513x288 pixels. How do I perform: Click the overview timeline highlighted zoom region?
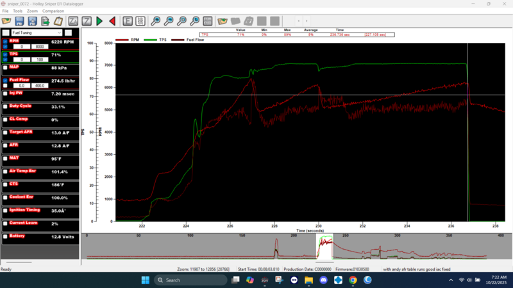pyautogui.click(x=324, y=248)
